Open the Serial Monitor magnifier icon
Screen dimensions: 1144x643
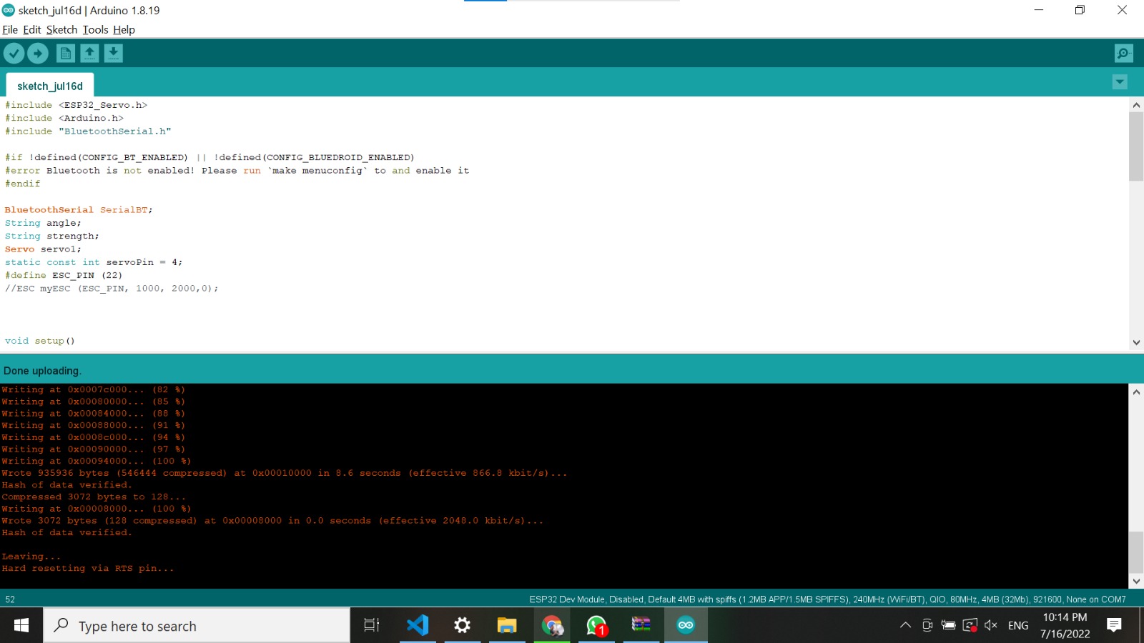point(1123,53)
